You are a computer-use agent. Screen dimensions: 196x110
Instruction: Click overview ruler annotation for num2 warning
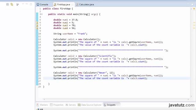pos(194,23)
